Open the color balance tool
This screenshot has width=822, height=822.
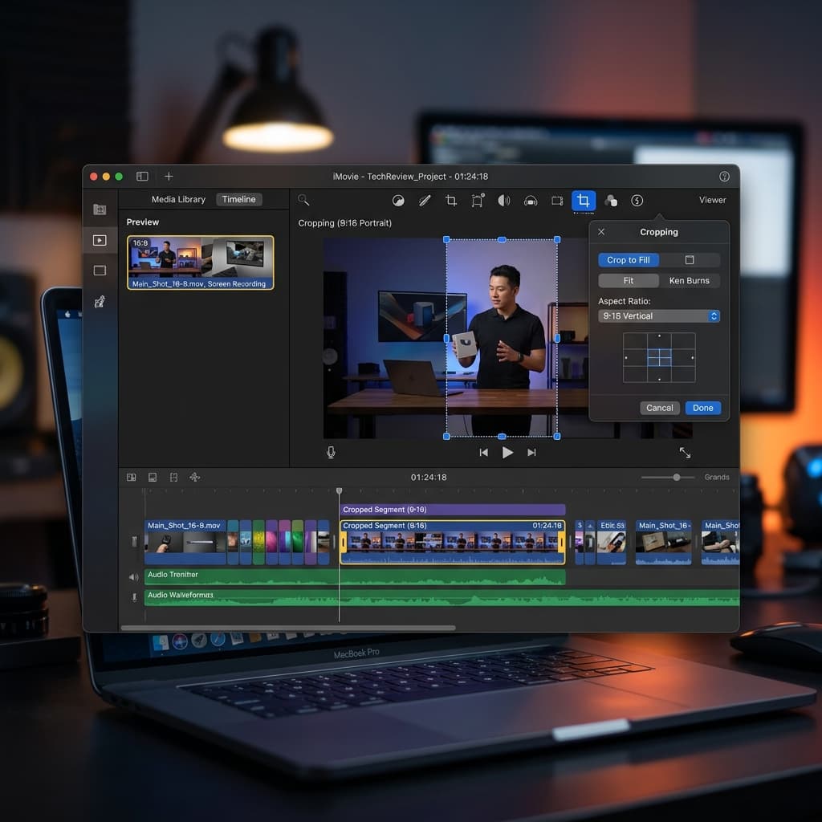pos(398,201)
